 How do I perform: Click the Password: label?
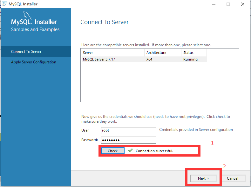pyautogui.click(x=90, y=140)
